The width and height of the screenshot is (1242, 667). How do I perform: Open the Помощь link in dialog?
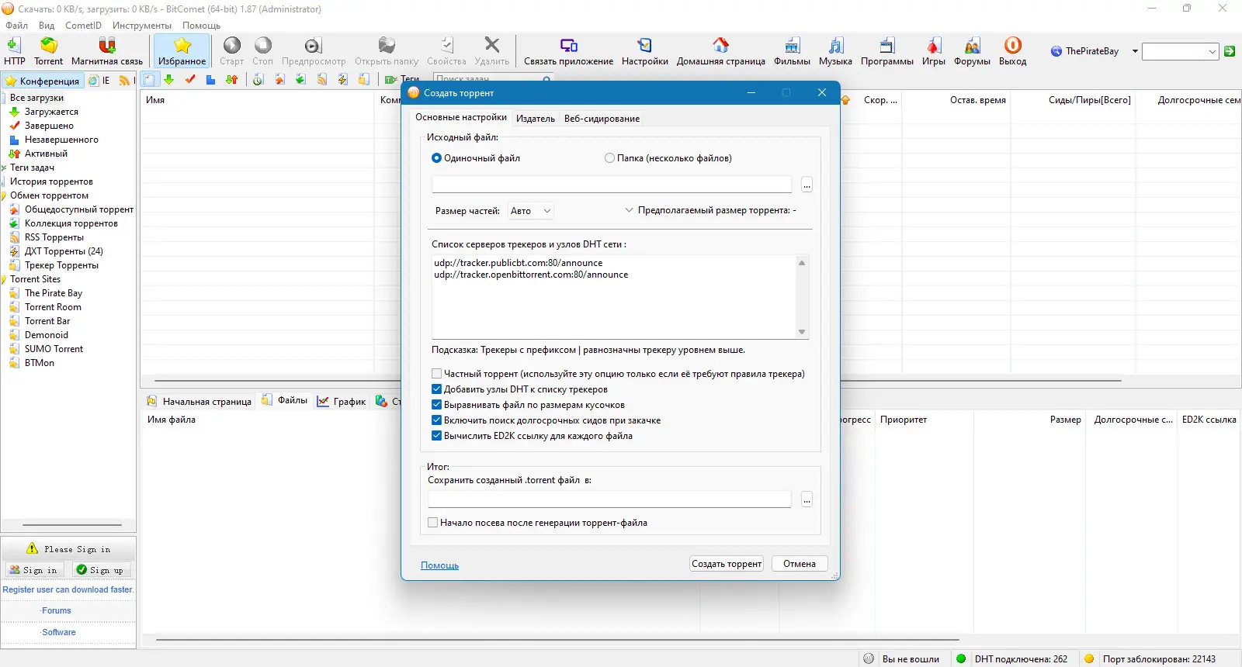439,565
